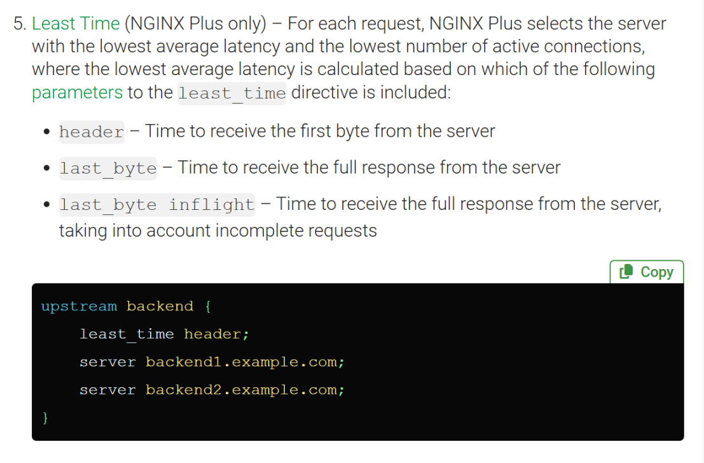Click 'taking into account incomplete requests' text
This screenshot has width=704, height=463.
point(218,231)
